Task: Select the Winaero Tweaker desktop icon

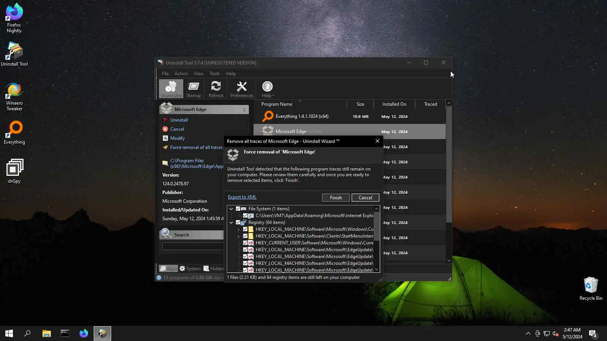Action: [x=14, y=97]
